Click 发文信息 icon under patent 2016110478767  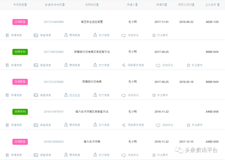point(95,125)
